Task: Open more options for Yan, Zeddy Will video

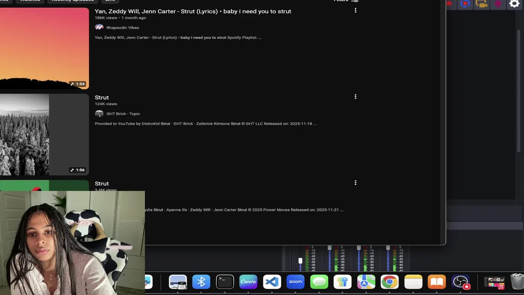Action: tap(355, 11)
